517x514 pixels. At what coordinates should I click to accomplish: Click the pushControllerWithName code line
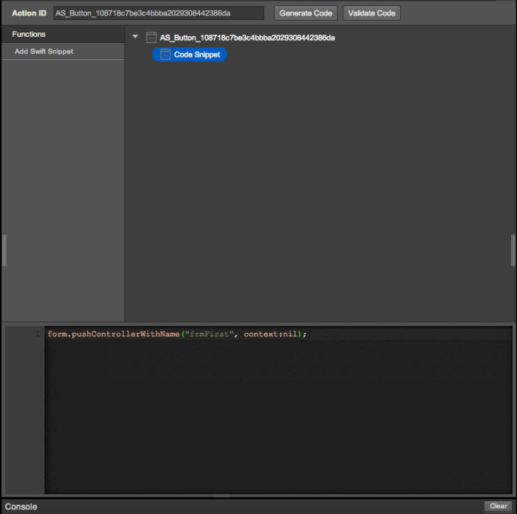click(x=177, y=334)
